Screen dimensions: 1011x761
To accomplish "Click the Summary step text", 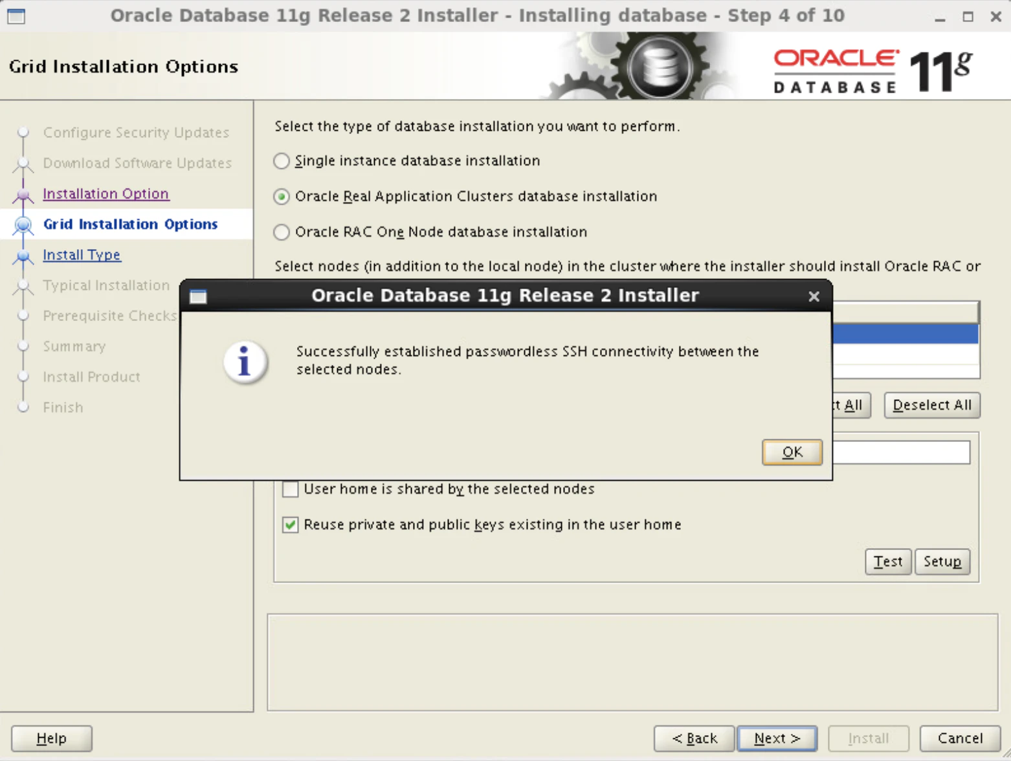I will click(74, 346).
